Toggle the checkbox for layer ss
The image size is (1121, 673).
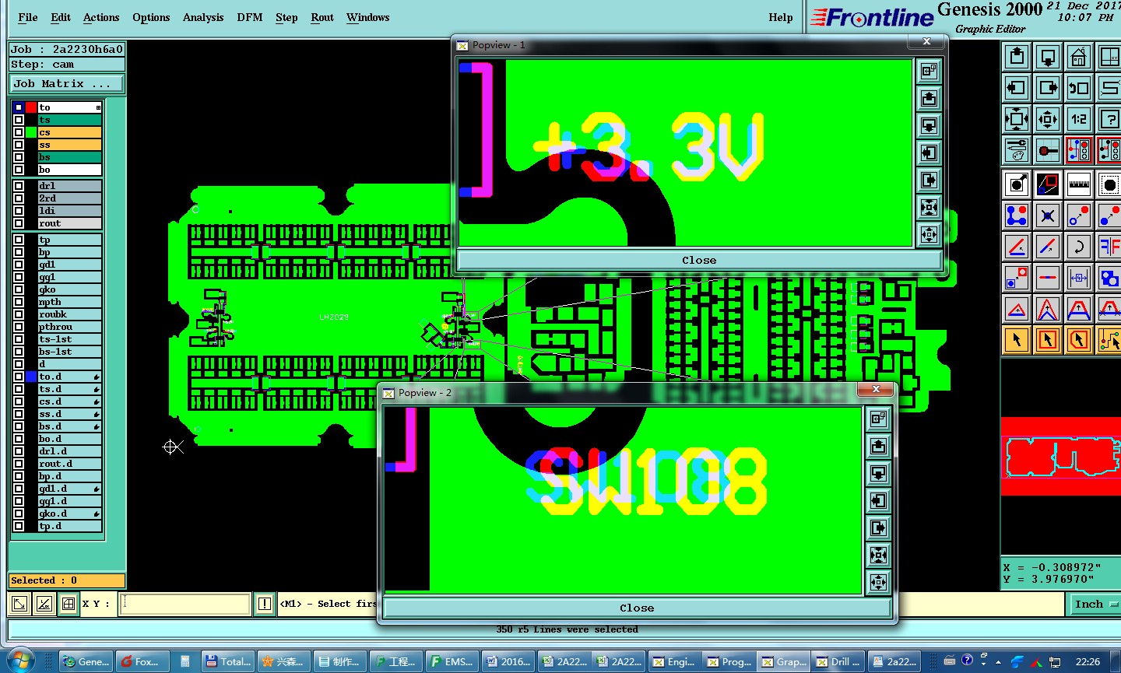pyautogui.click(x=19, y=145)
